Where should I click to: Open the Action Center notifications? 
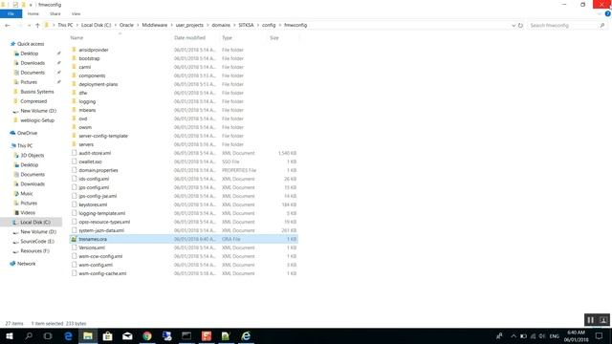600,336
